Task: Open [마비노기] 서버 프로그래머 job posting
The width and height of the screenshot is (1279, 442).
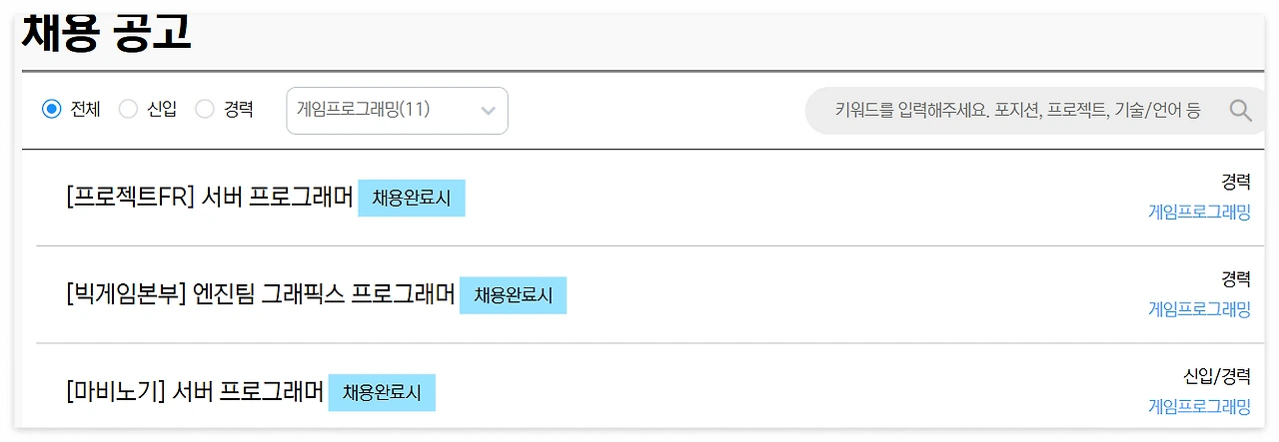Action: [195, 392]
